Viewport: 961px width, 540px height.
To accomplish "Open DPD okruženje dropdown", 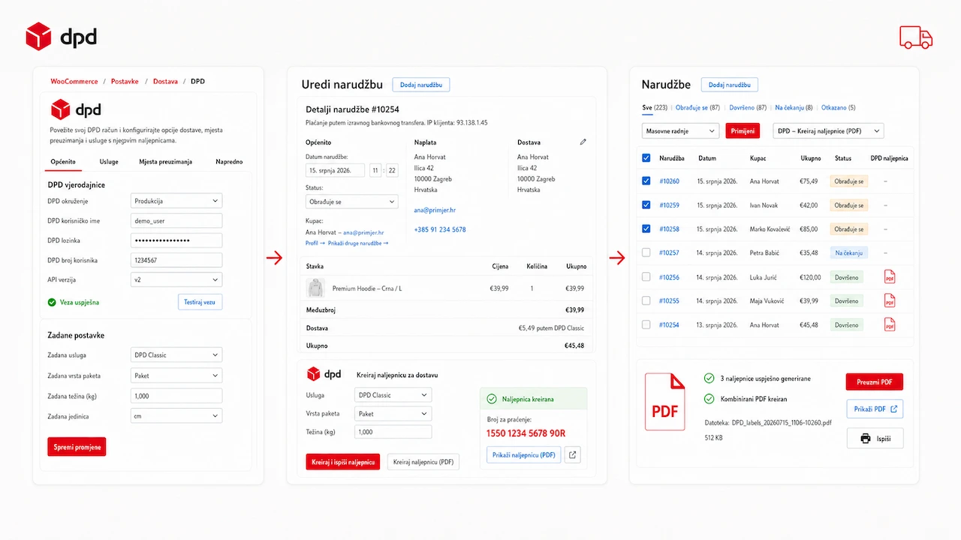I will click(176, 201).
